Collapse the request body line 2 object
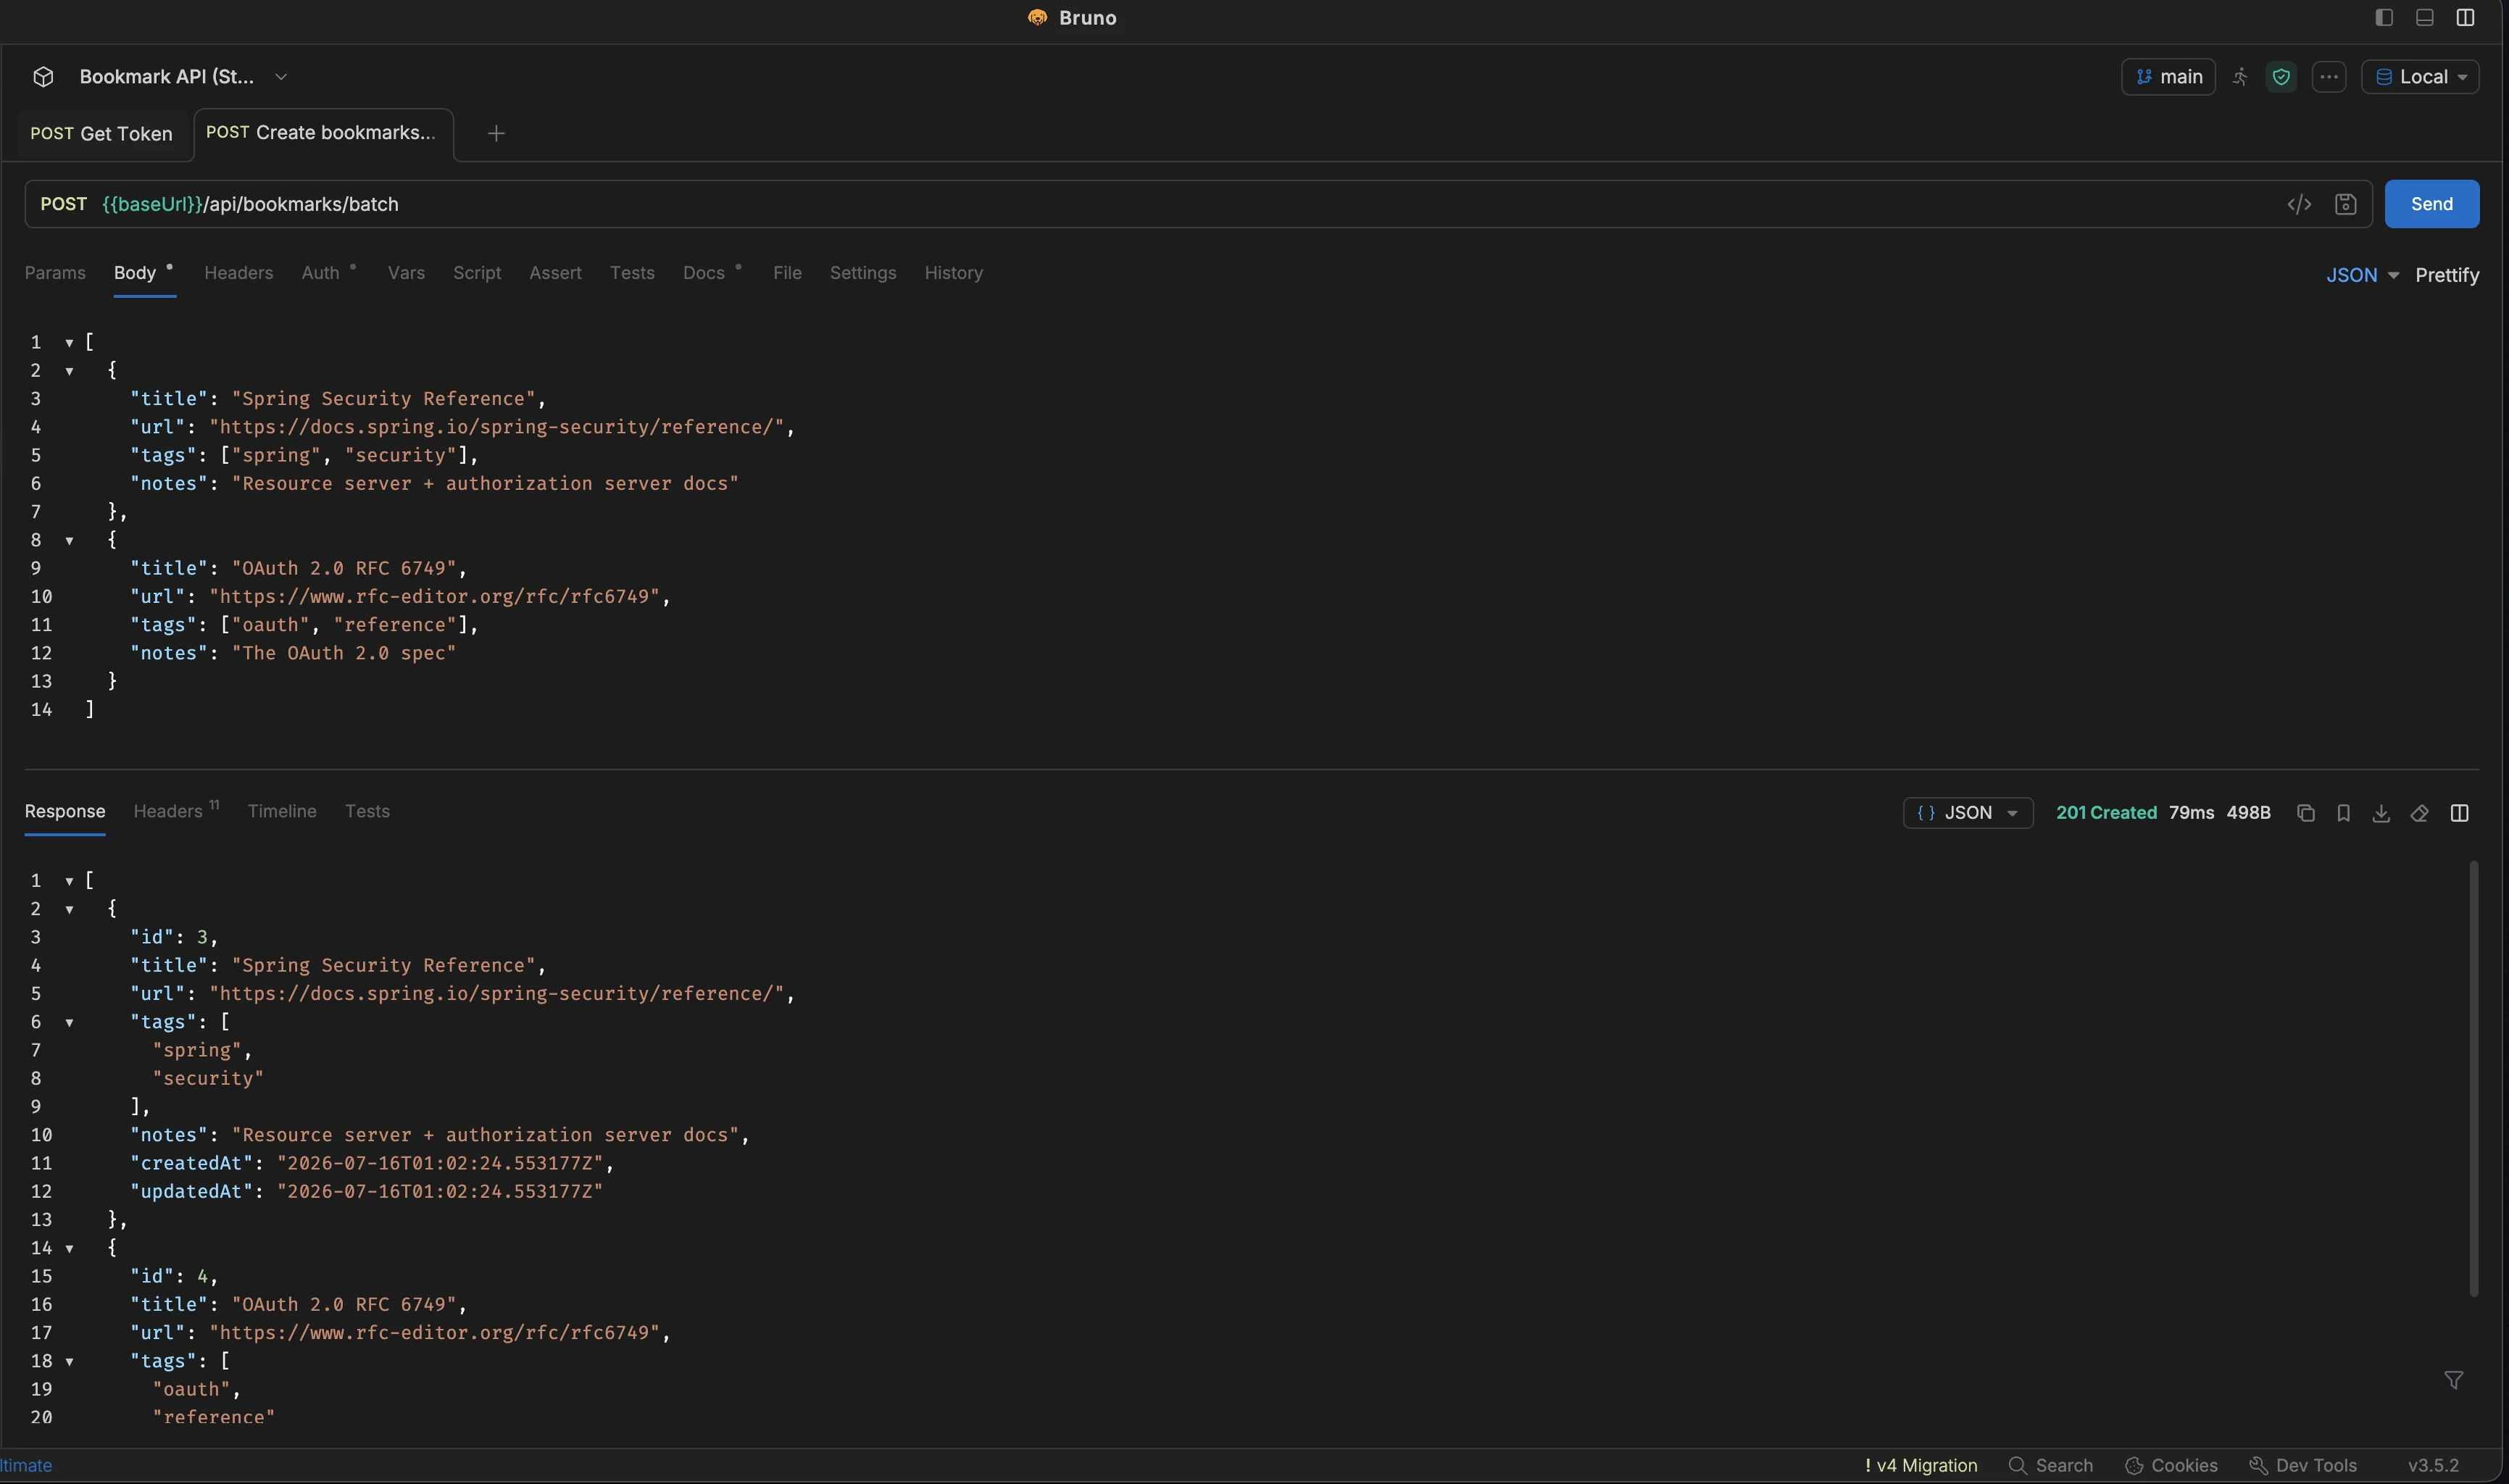 click(69, 371)
